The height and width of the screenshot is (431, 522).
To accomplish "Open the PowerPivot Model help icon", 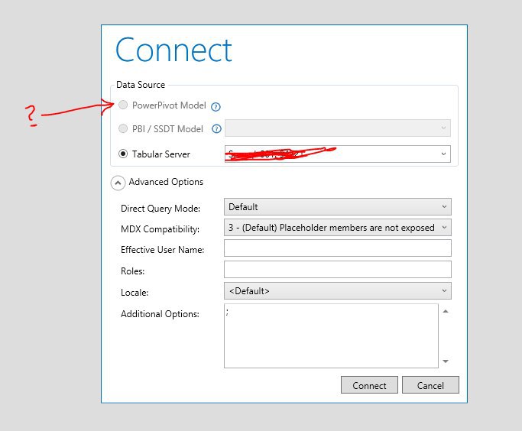I will pos(216,107).
